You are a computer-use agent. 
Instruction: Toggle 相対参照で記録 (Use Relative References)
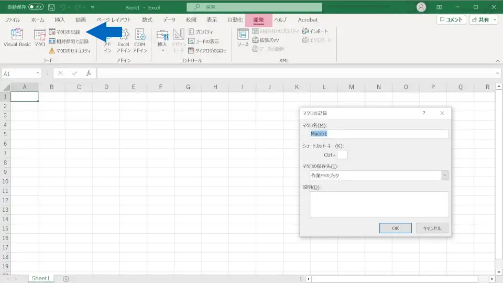[69, 41]
